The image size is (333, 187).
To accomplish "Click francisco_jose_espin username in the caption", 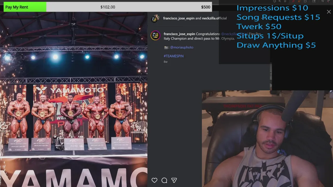I will pos(179,34).
